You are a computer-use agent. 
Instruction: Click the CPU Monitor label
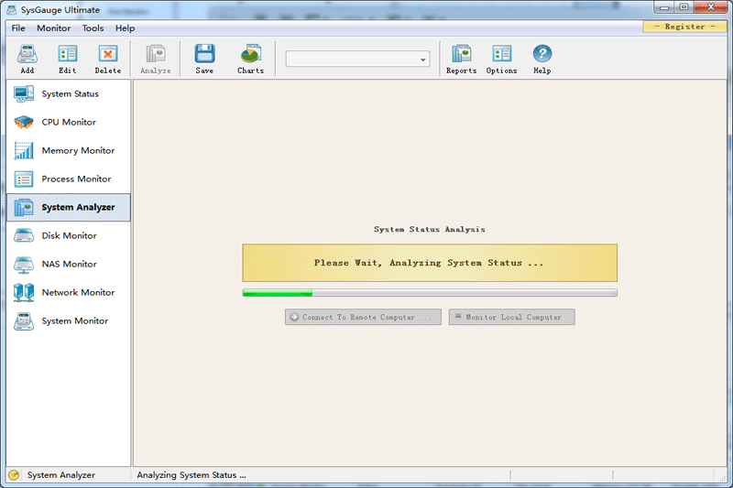(x=69, y=123)
